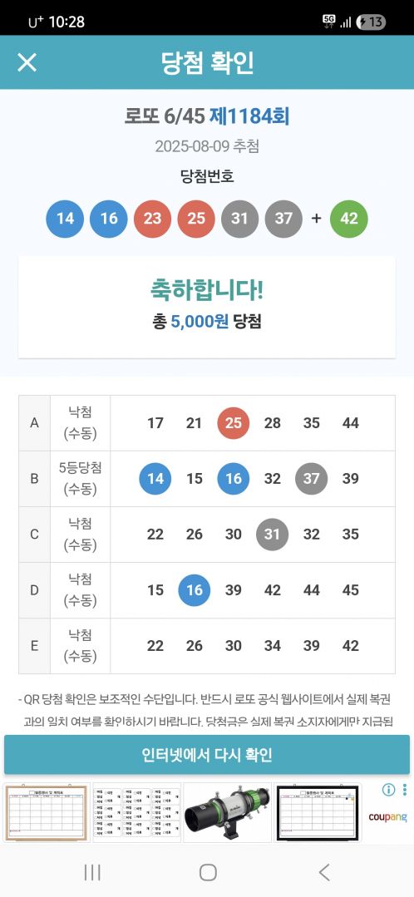Tap the Android recent apps icon
Image resolution: width=414 pixels, height=897 pixels.
[x=92, y=872]
